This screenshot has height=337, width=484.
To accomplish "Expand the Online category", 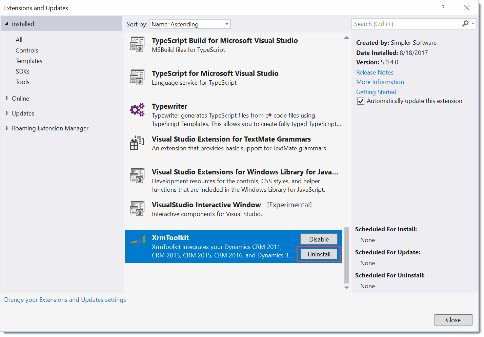I will point(7,98).
